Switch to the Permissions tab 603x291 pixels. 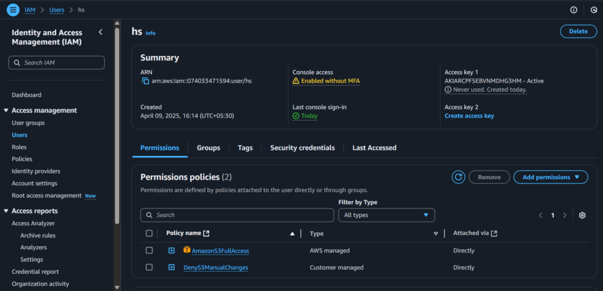point(160,148)
